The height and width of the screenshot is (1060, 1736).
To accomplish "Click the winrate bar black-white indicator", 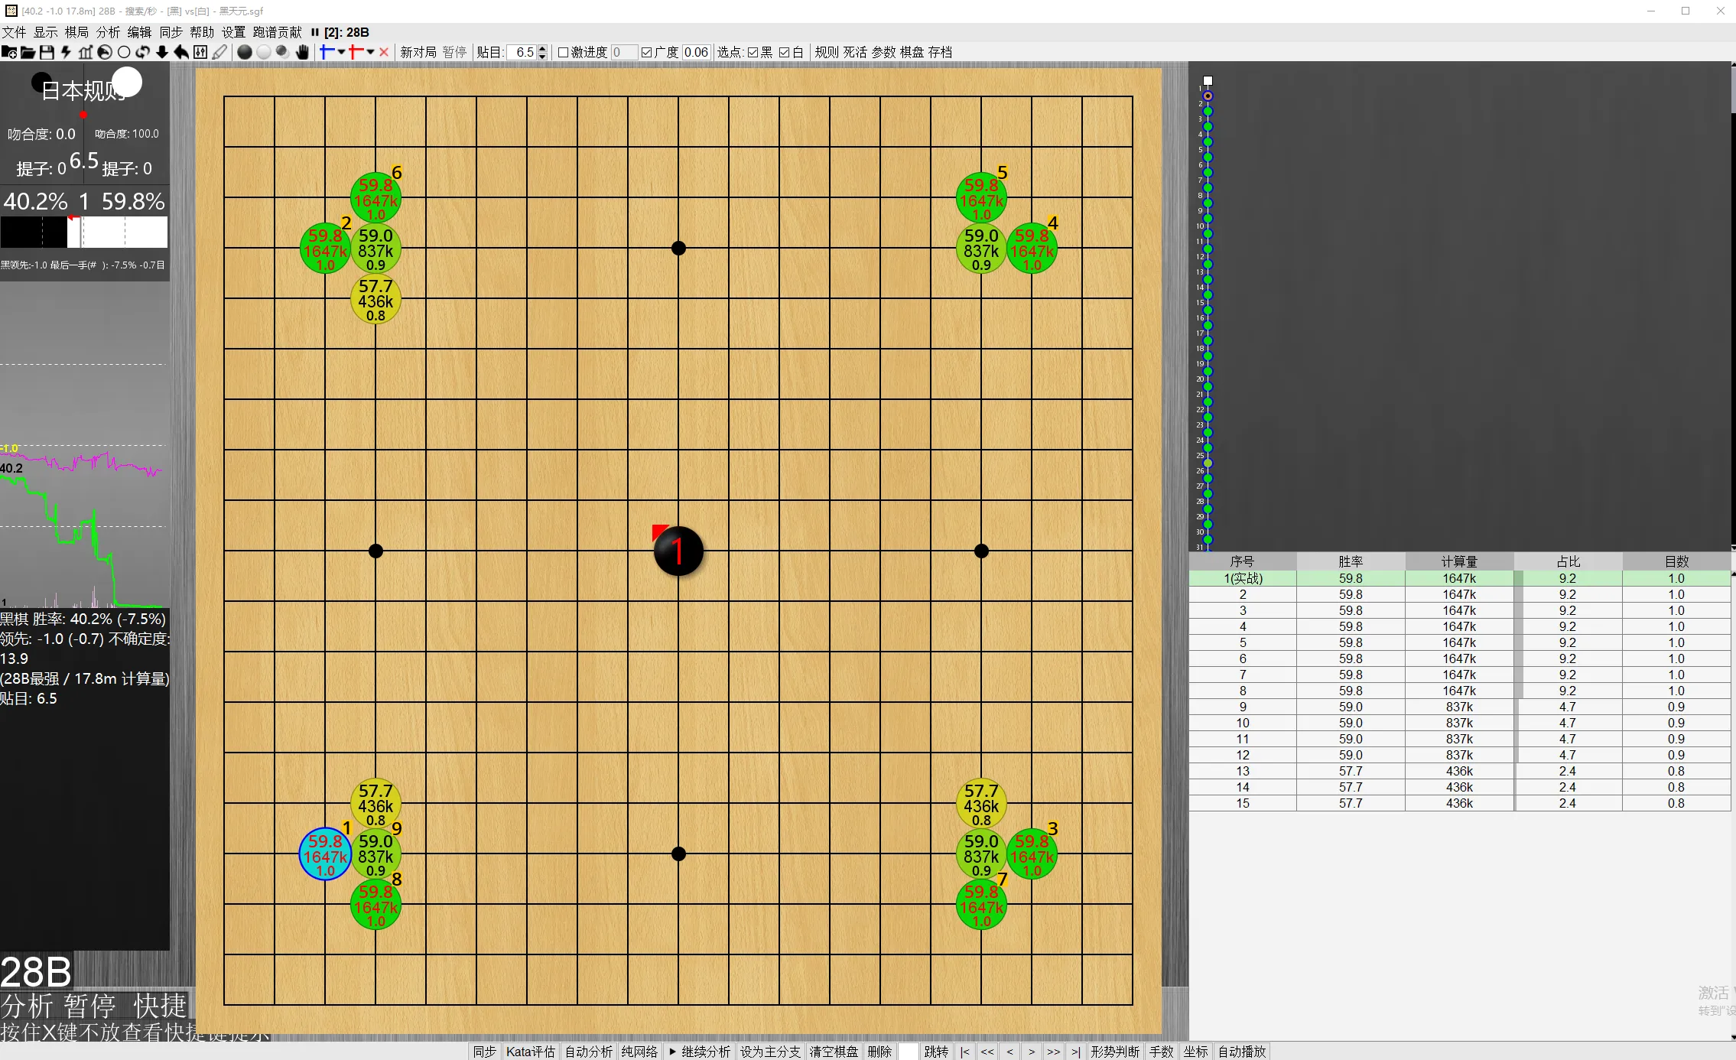I will (x=84, y=232).
